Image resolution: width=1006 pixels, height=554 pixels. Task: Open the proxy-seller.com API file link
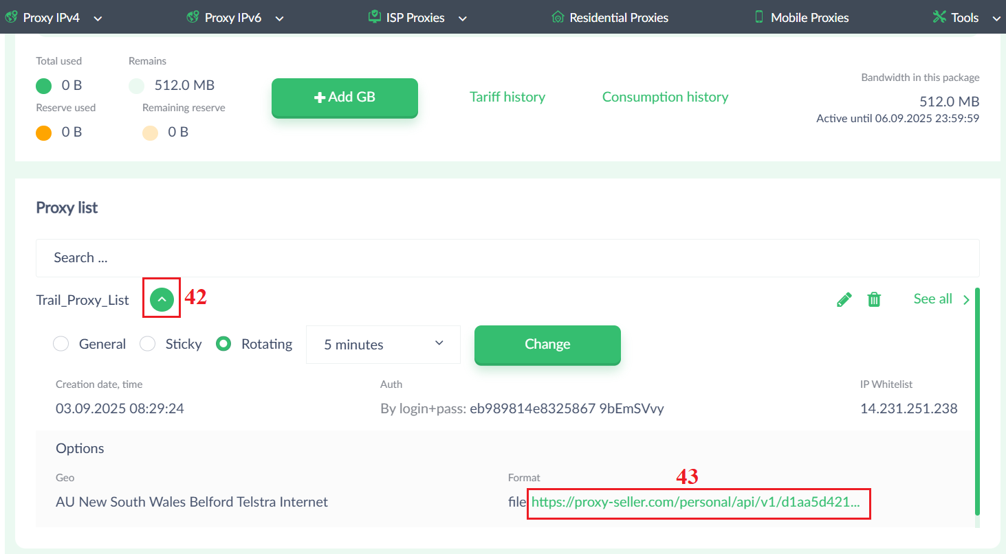tap(695, 502)
